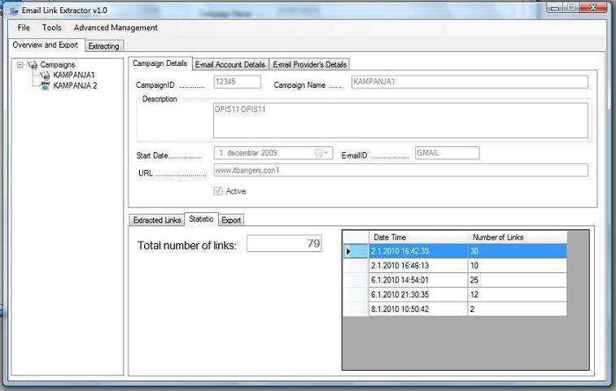The height and width of the screenshot is (391, 616).
Task: Minimize the Email Link Extractor window
Action: click(555, 8)
